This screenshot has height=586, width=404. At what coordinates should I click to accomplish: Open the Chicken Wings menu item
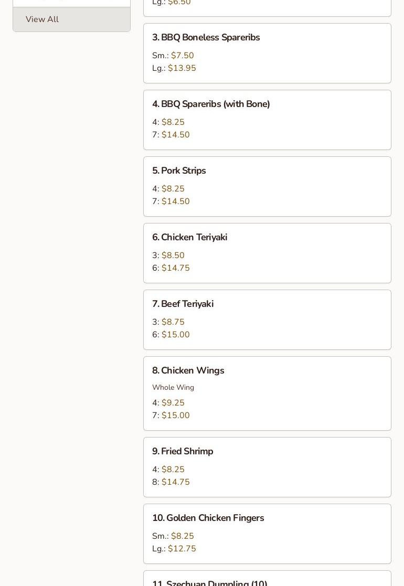[x=188, y=371]
